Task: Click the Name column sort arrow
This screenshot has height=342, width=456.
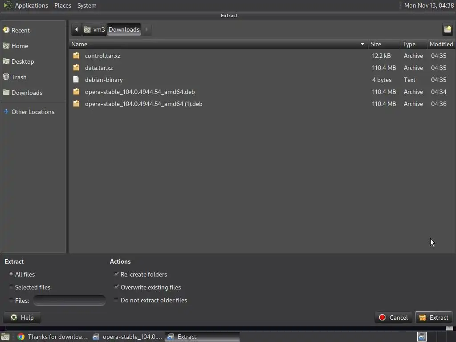Action: (x=362, y=44)
